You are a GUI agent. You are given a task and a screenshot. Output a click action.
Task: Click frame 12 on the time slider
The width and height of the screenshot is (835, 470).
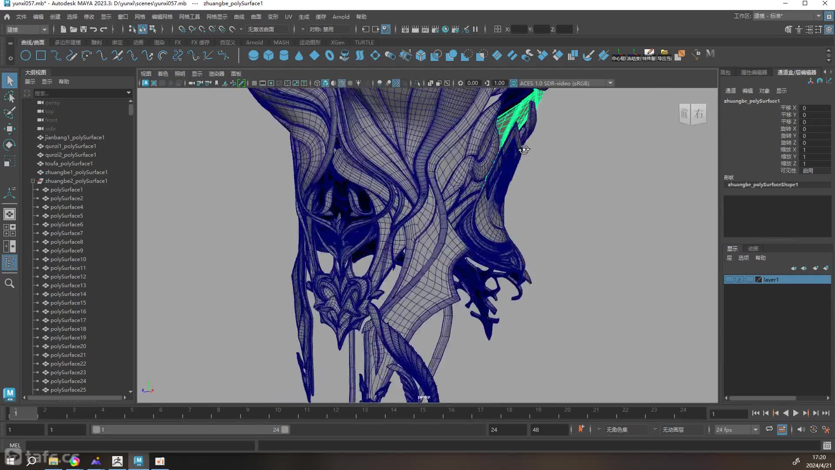click(x=336, y=412)
